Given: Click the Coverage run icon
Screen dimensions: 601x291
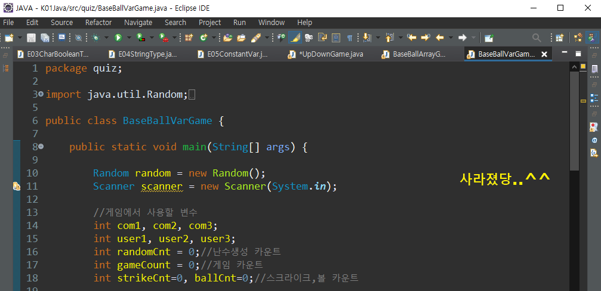Looking at the screenshot, I should point(141,38).
